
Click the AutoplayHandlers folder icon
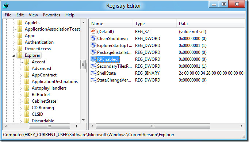click(27, 88)
